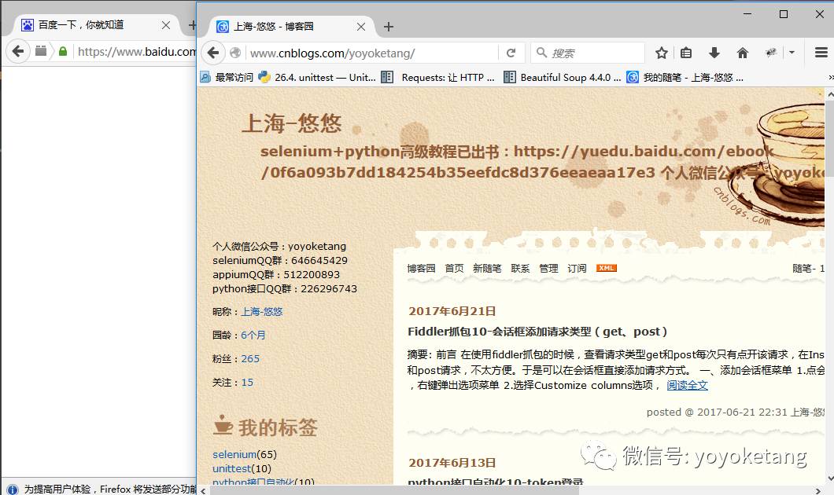Click the site identity globe icon
This screenshot has width=834, height=495.
tap(235, 53)
